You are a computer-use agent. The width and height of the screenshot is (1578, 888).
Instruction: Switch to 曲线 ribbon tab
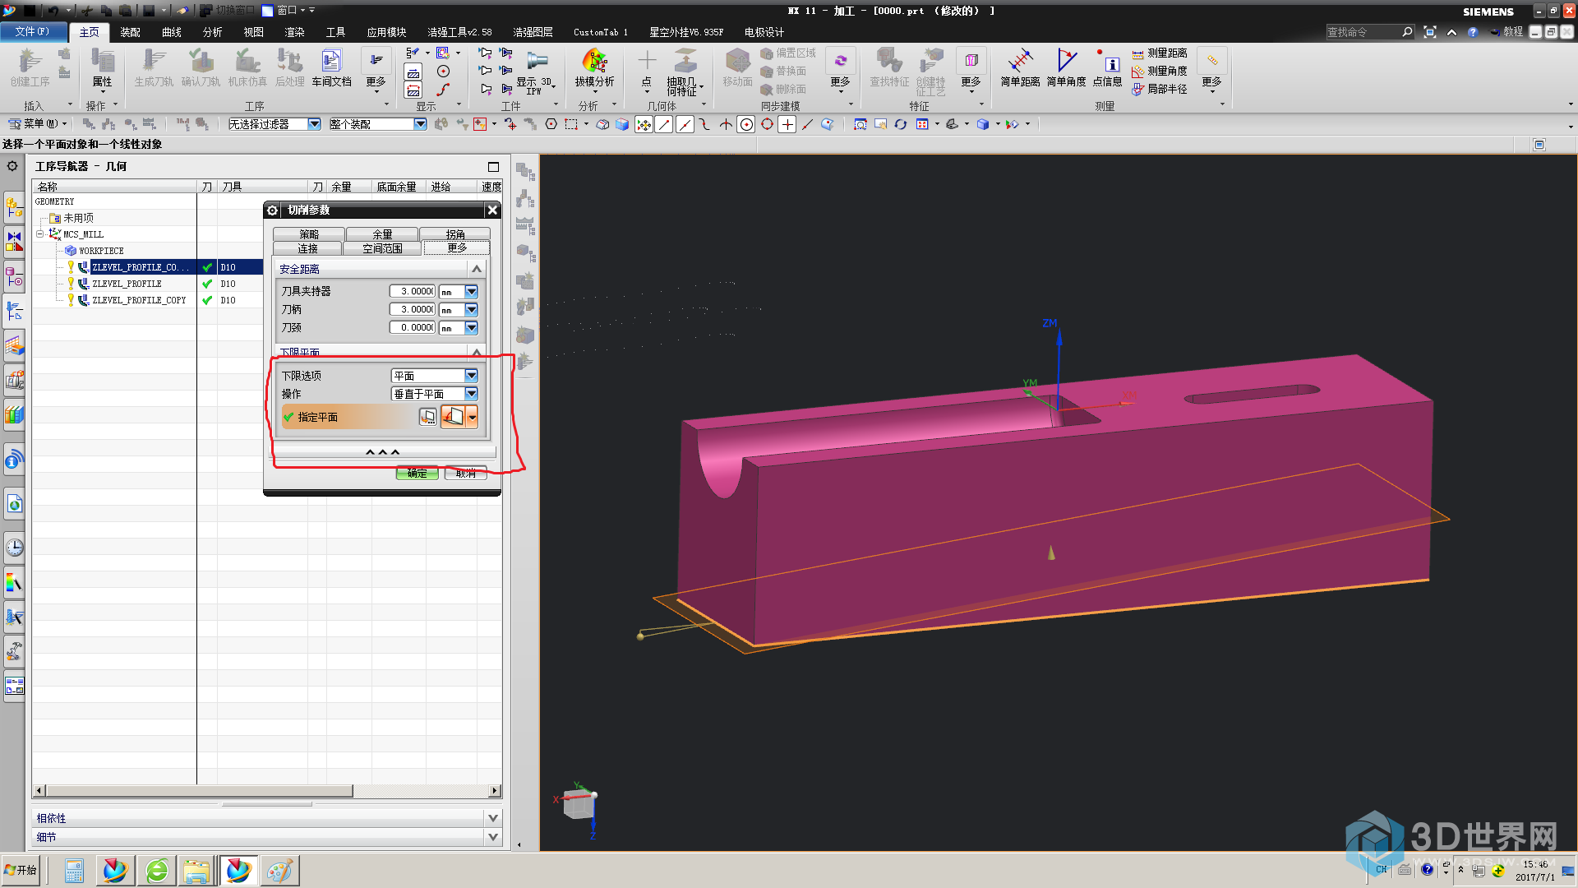click(x=171, y=32)
